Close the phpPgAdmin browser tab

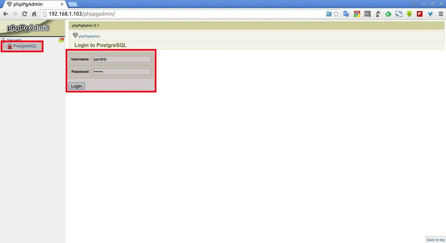pyautogui.click(x=62, y=4)
